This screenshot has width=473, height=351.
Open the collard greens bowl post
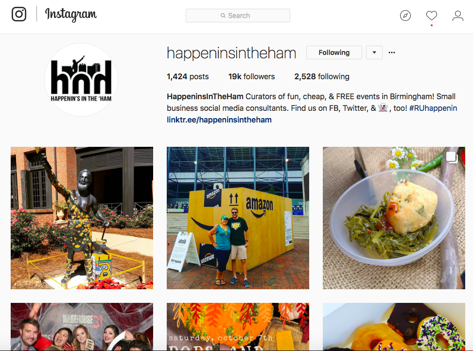[394, 218]
